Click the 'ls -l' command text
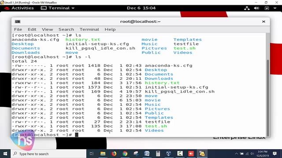 83,57
